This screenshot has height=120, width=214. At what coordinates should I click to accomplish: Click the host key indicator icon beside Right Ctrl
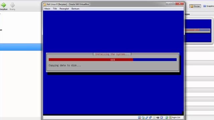[170, 117]
